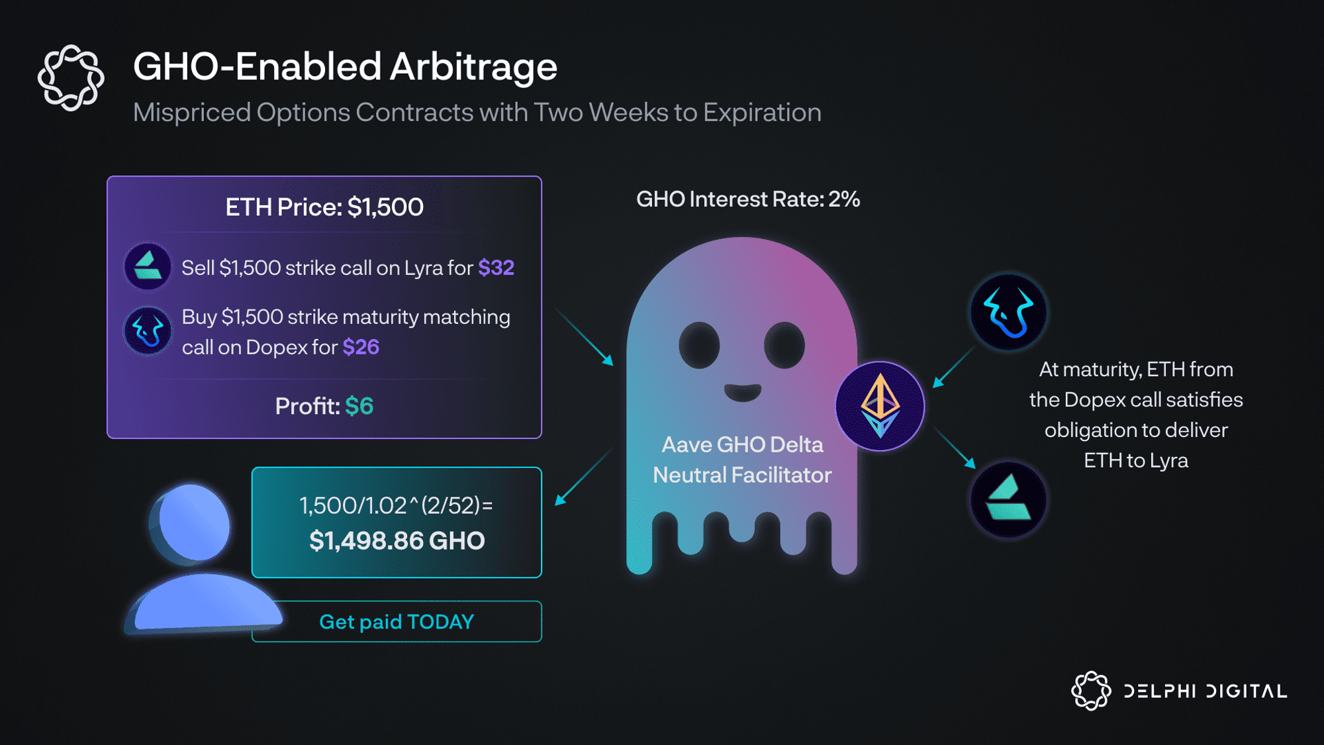Image resolution: width=1324 pixels, height=745 pixels.
Task: Click the Delphi Digital logo in bottom corner
Action: coord(1179,691)
